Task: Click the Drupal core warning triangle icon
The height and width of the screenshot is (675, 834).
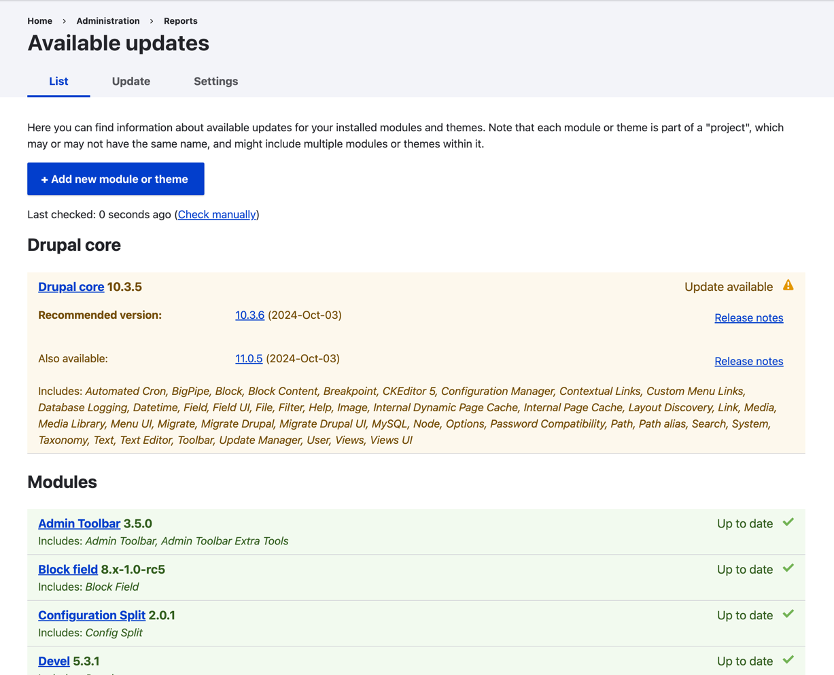Action: point(788,285)
